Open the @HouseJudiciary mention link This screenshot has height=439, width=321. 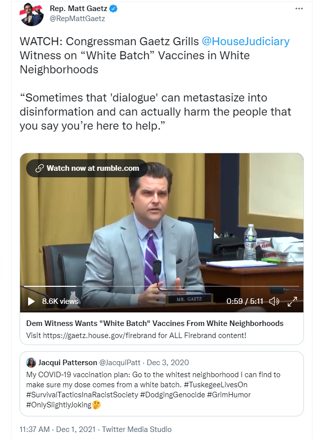pyautogui.click(x=246, y=41)
